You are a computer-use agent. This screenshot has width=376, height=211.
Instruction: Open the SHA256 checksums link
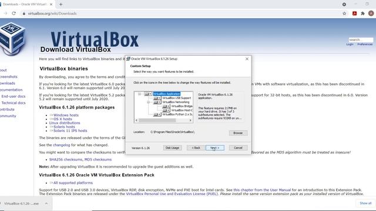tap(66, 159)
